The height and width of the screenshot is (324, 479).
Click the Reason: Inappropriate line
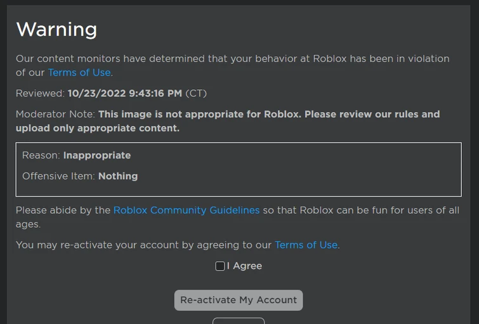[77, 155]
